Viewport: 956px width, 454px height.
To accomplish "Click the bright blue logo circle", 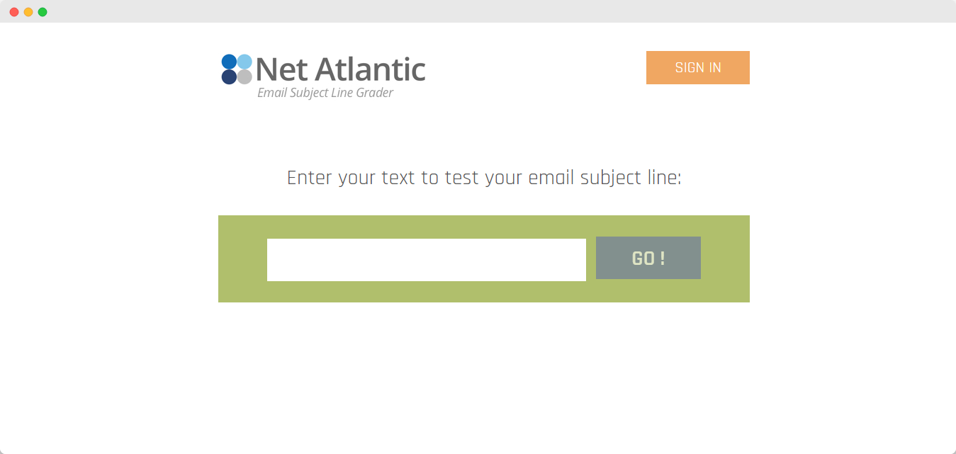I will click(x=229, y=62).
